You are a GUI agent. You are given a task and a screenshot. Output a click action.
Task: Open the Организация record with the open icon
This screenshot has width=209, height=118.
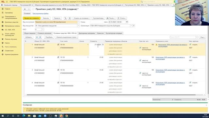pos(134,26)
